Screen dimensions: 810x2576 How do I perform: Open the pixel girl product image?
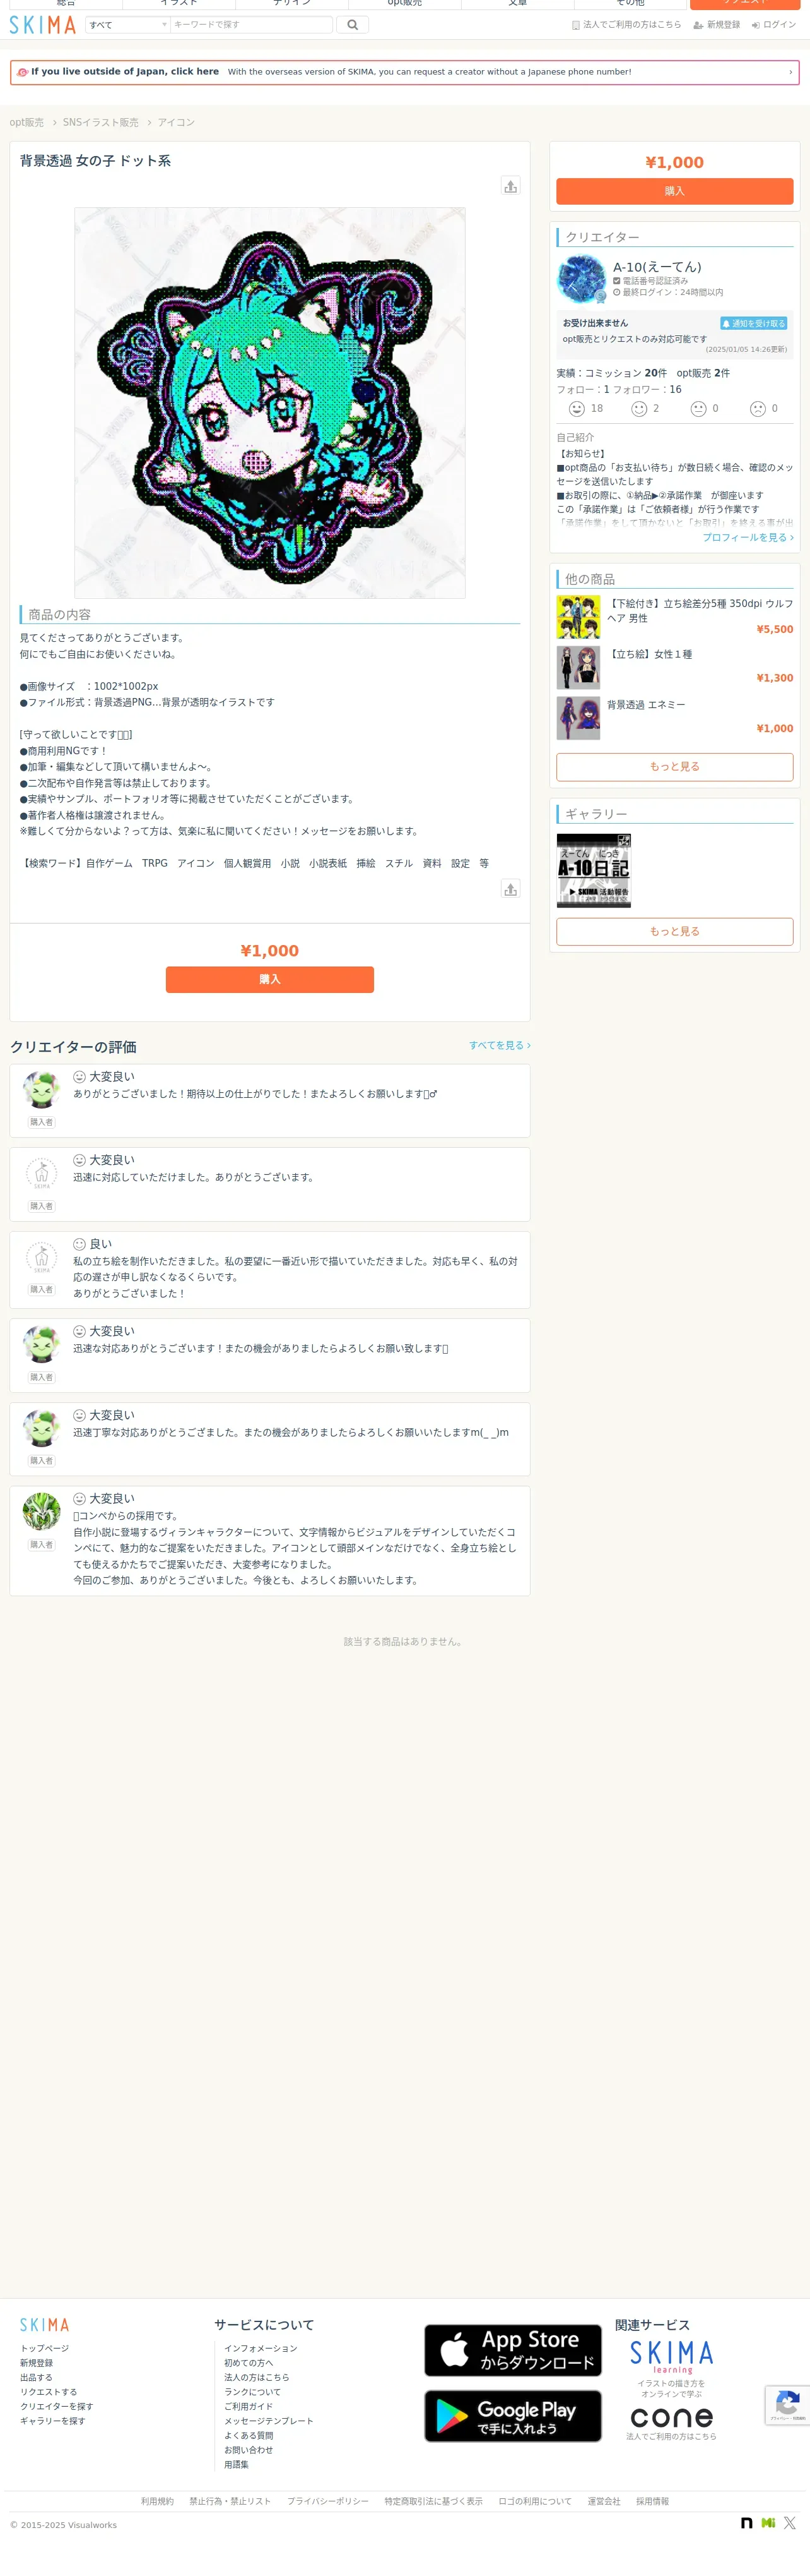click(x=269, y=403)
